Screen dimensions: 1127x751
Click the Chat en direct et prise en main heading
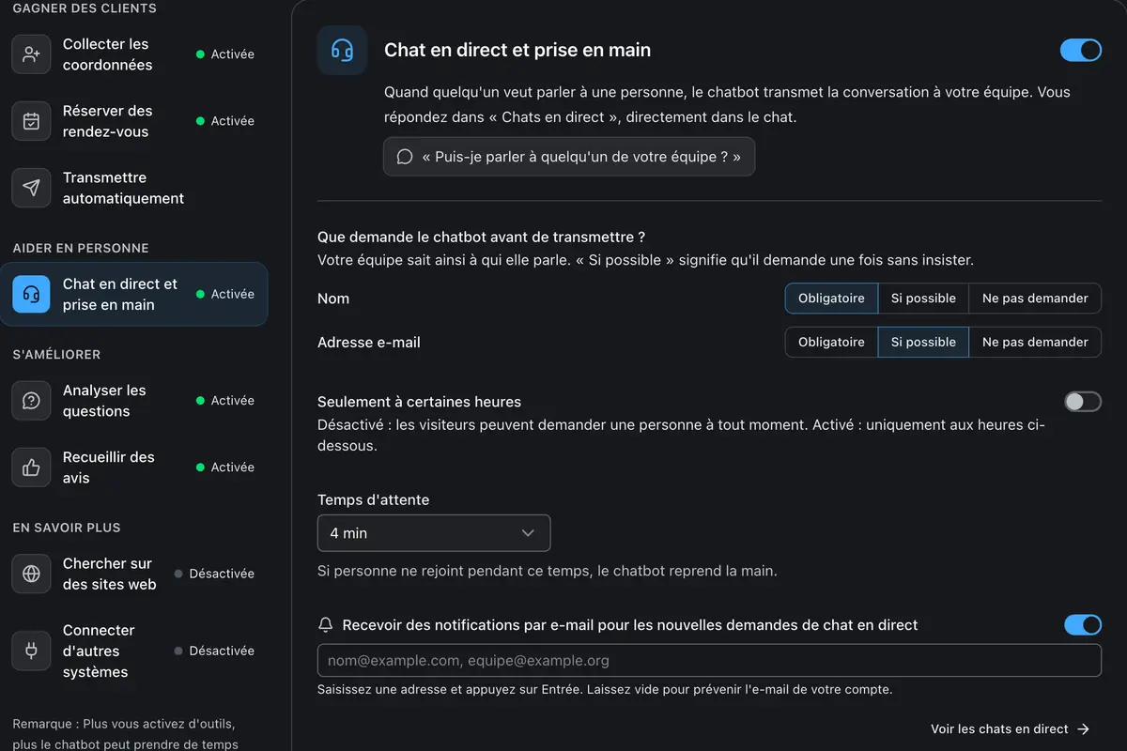[x=517, y=50]
